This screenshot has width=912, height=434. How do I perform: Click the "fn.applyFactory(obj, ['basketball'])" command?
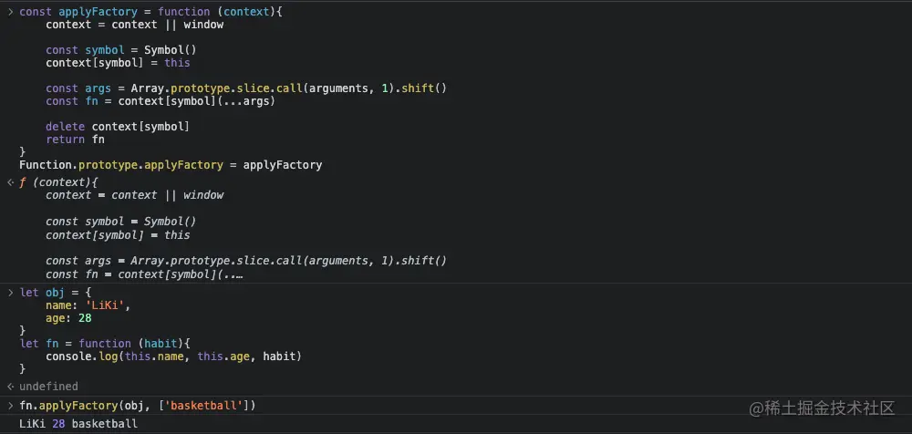(x=138, y=405)
